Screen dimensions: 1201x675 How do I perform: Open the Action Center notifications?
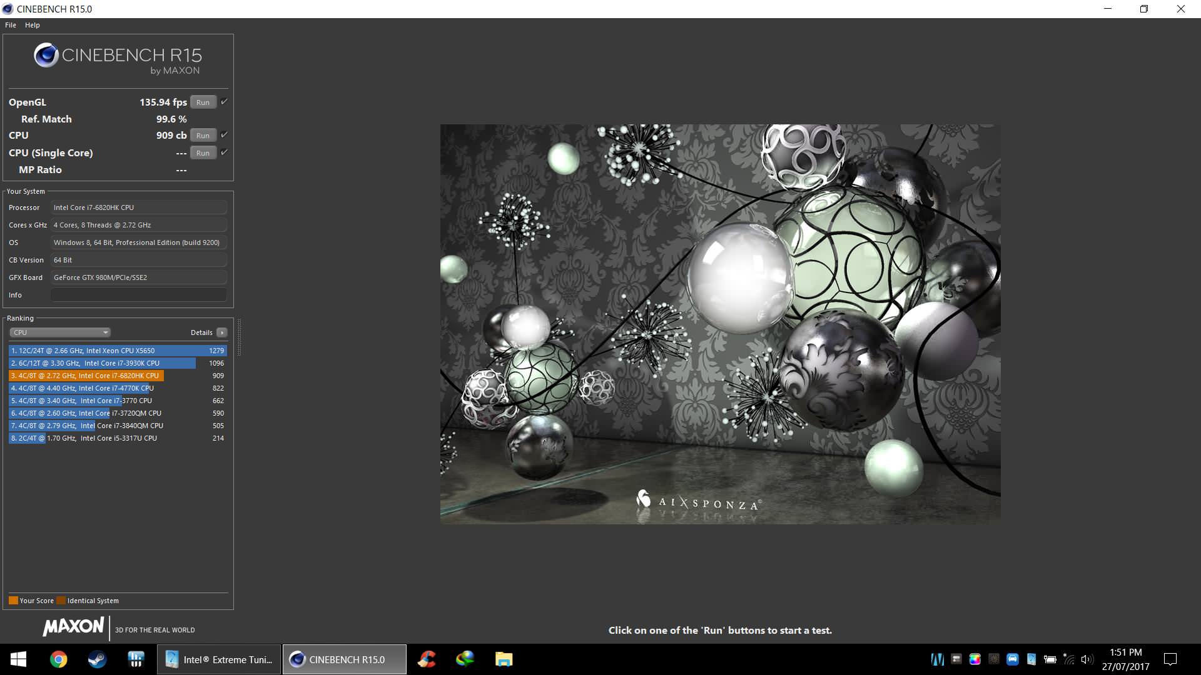[x=1170, y=659]
